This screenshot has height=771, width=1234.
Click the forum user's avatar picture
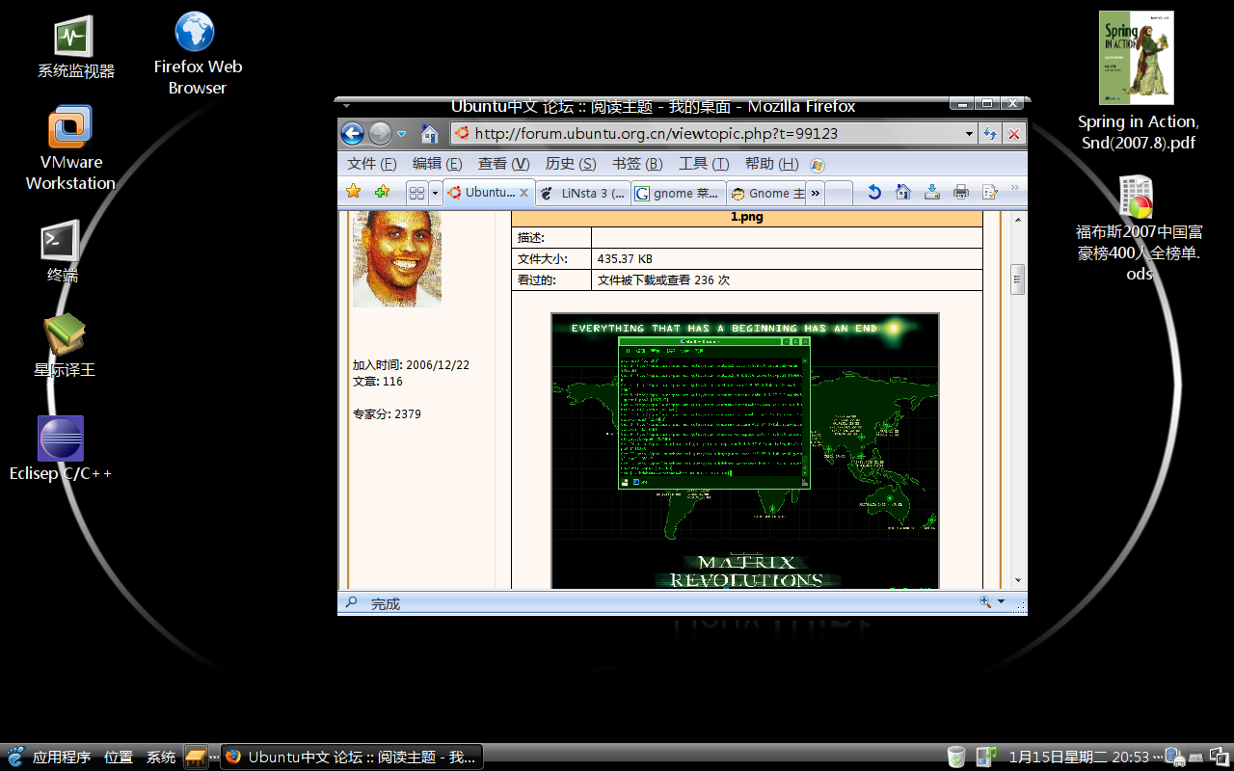pyautogui.click(x=397, y=258)
